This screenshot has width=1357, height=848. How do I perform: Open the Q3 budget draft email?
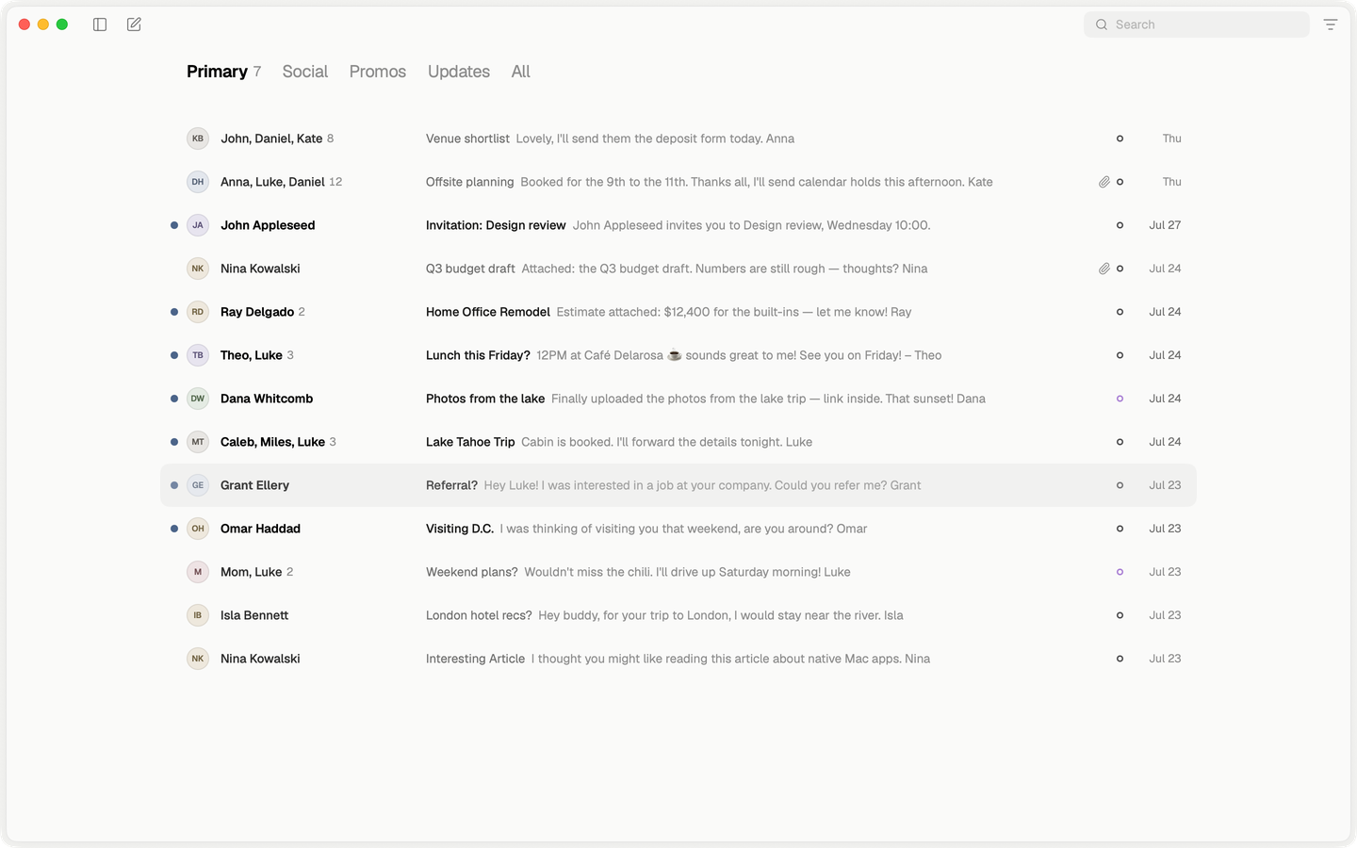point(678,269)
